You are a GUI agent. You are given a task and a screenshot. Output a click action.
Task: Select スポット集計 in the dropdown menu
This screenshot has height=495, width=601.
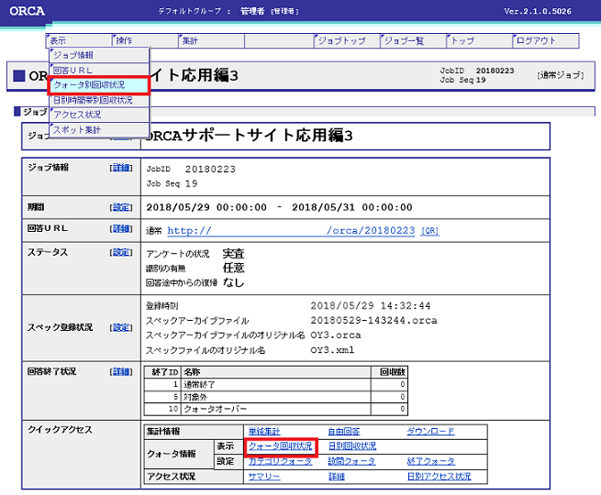pos(99,130)
